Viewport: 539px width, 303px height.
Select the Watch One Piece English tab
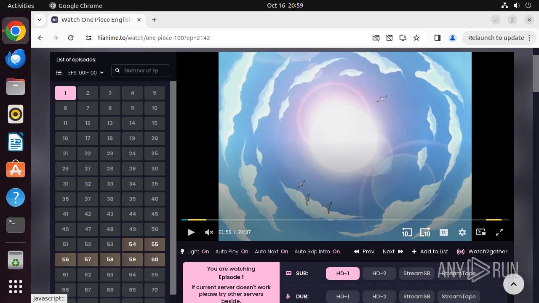96,20
